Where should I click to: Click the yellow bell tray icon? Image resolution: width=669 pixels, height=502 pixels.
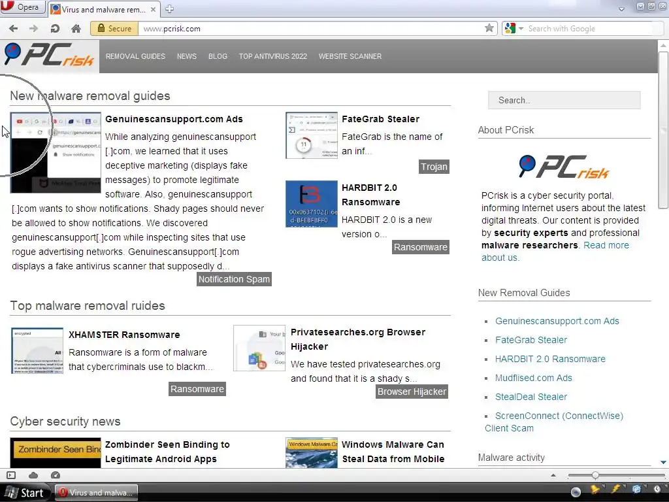coord(595,490)
